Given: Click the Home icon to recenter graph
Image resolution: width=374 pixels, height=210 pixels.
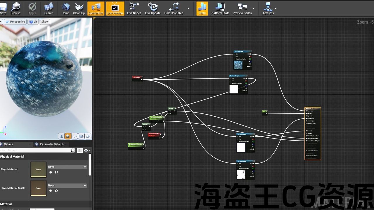Looking at the screenshot, I should coord(65,8).
